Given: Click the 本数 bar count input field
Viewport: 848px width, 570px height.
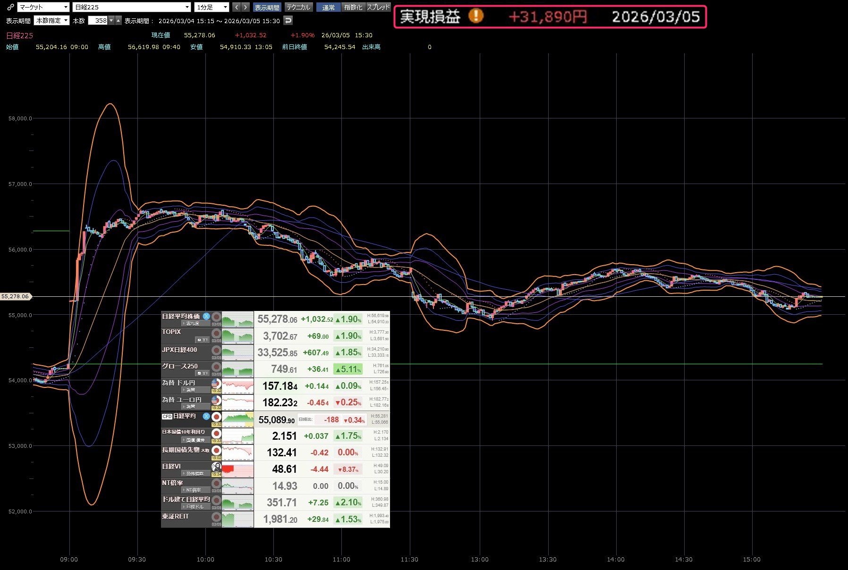Looking at the screenshot, I should [x=98, y=20].
